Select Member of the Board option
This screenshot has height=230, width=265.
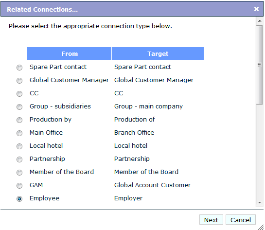(x=19, y=173)
